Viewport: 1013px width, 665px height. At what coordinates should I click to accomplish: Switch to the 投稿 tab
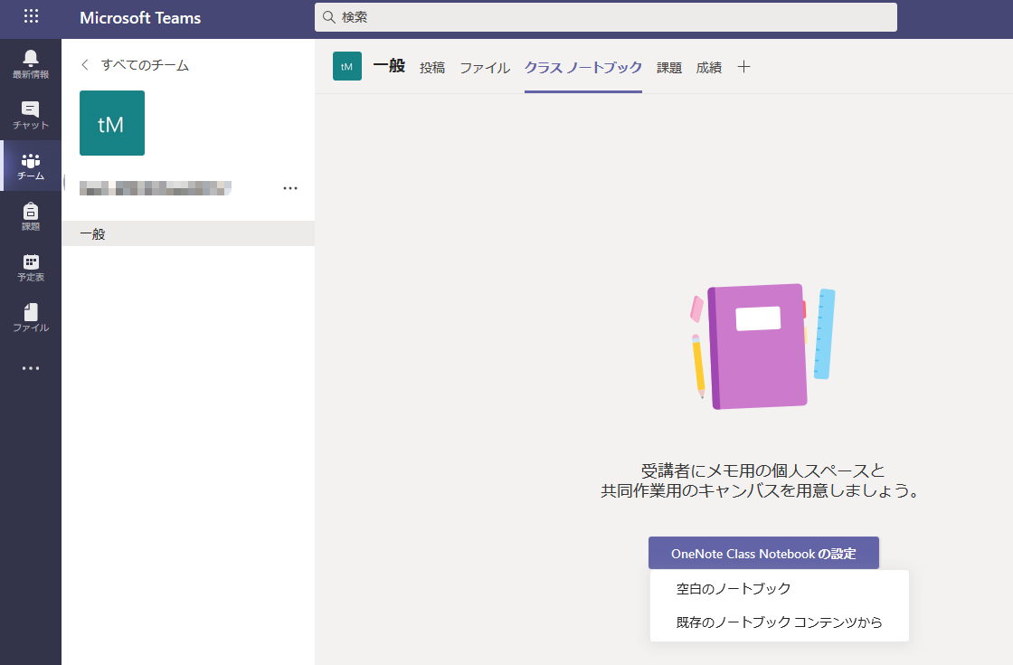click(x=431, y=67)
